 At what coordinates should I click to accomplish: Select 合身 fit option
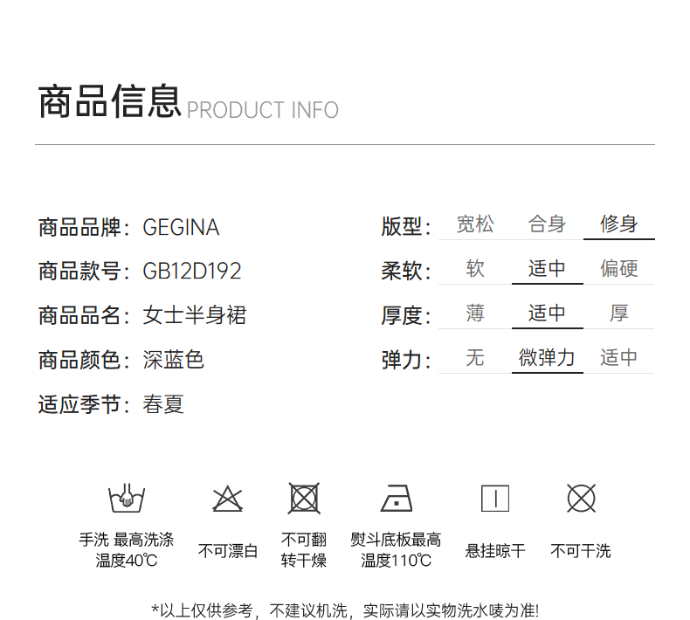547,225
